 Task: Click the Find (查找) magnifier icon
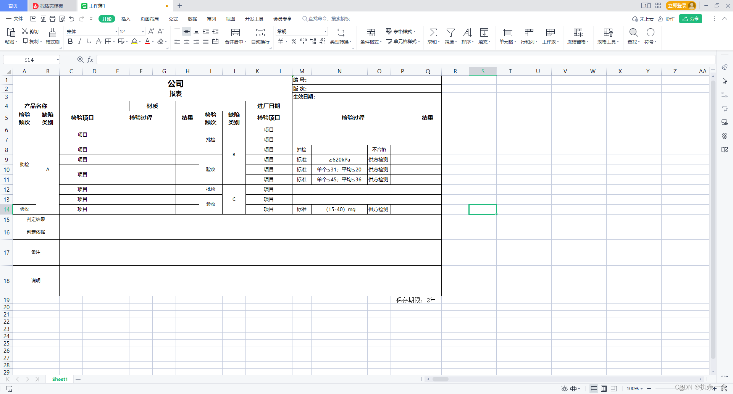tap(633, 32)
